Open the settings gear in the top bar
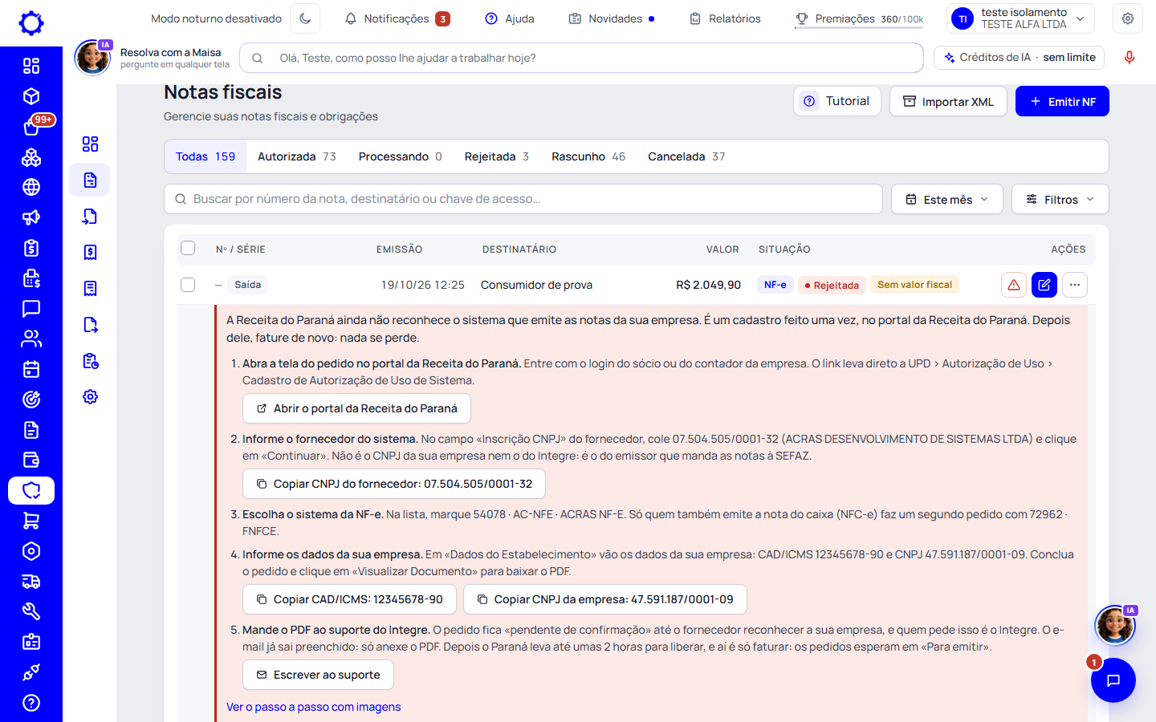The width and height of the screenshot is (1156, 722). [x=1128, y=18]
